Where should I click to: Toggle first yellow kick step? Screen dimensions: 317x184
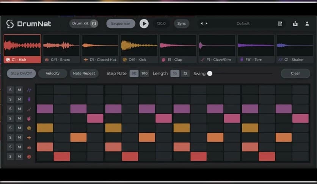tap(45, 128)
